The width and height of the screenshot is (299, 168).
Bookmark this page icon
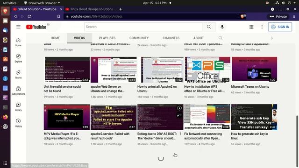(58, 17)
